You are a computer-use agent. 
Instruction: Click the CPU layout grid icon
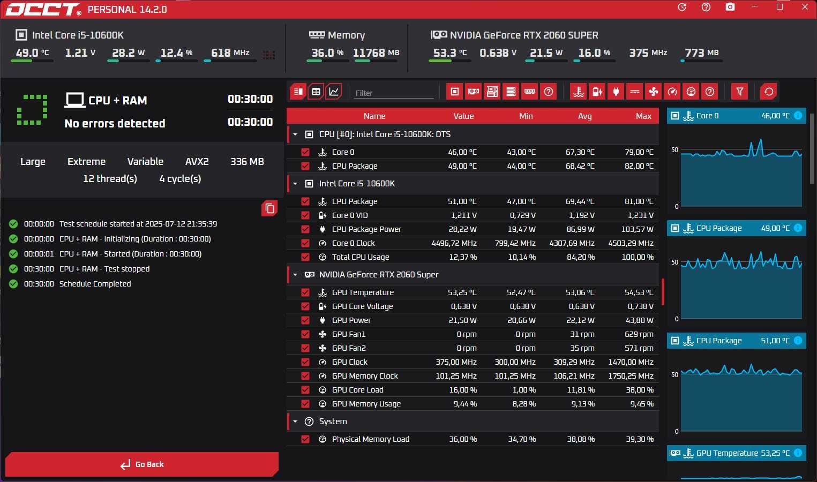269,55
